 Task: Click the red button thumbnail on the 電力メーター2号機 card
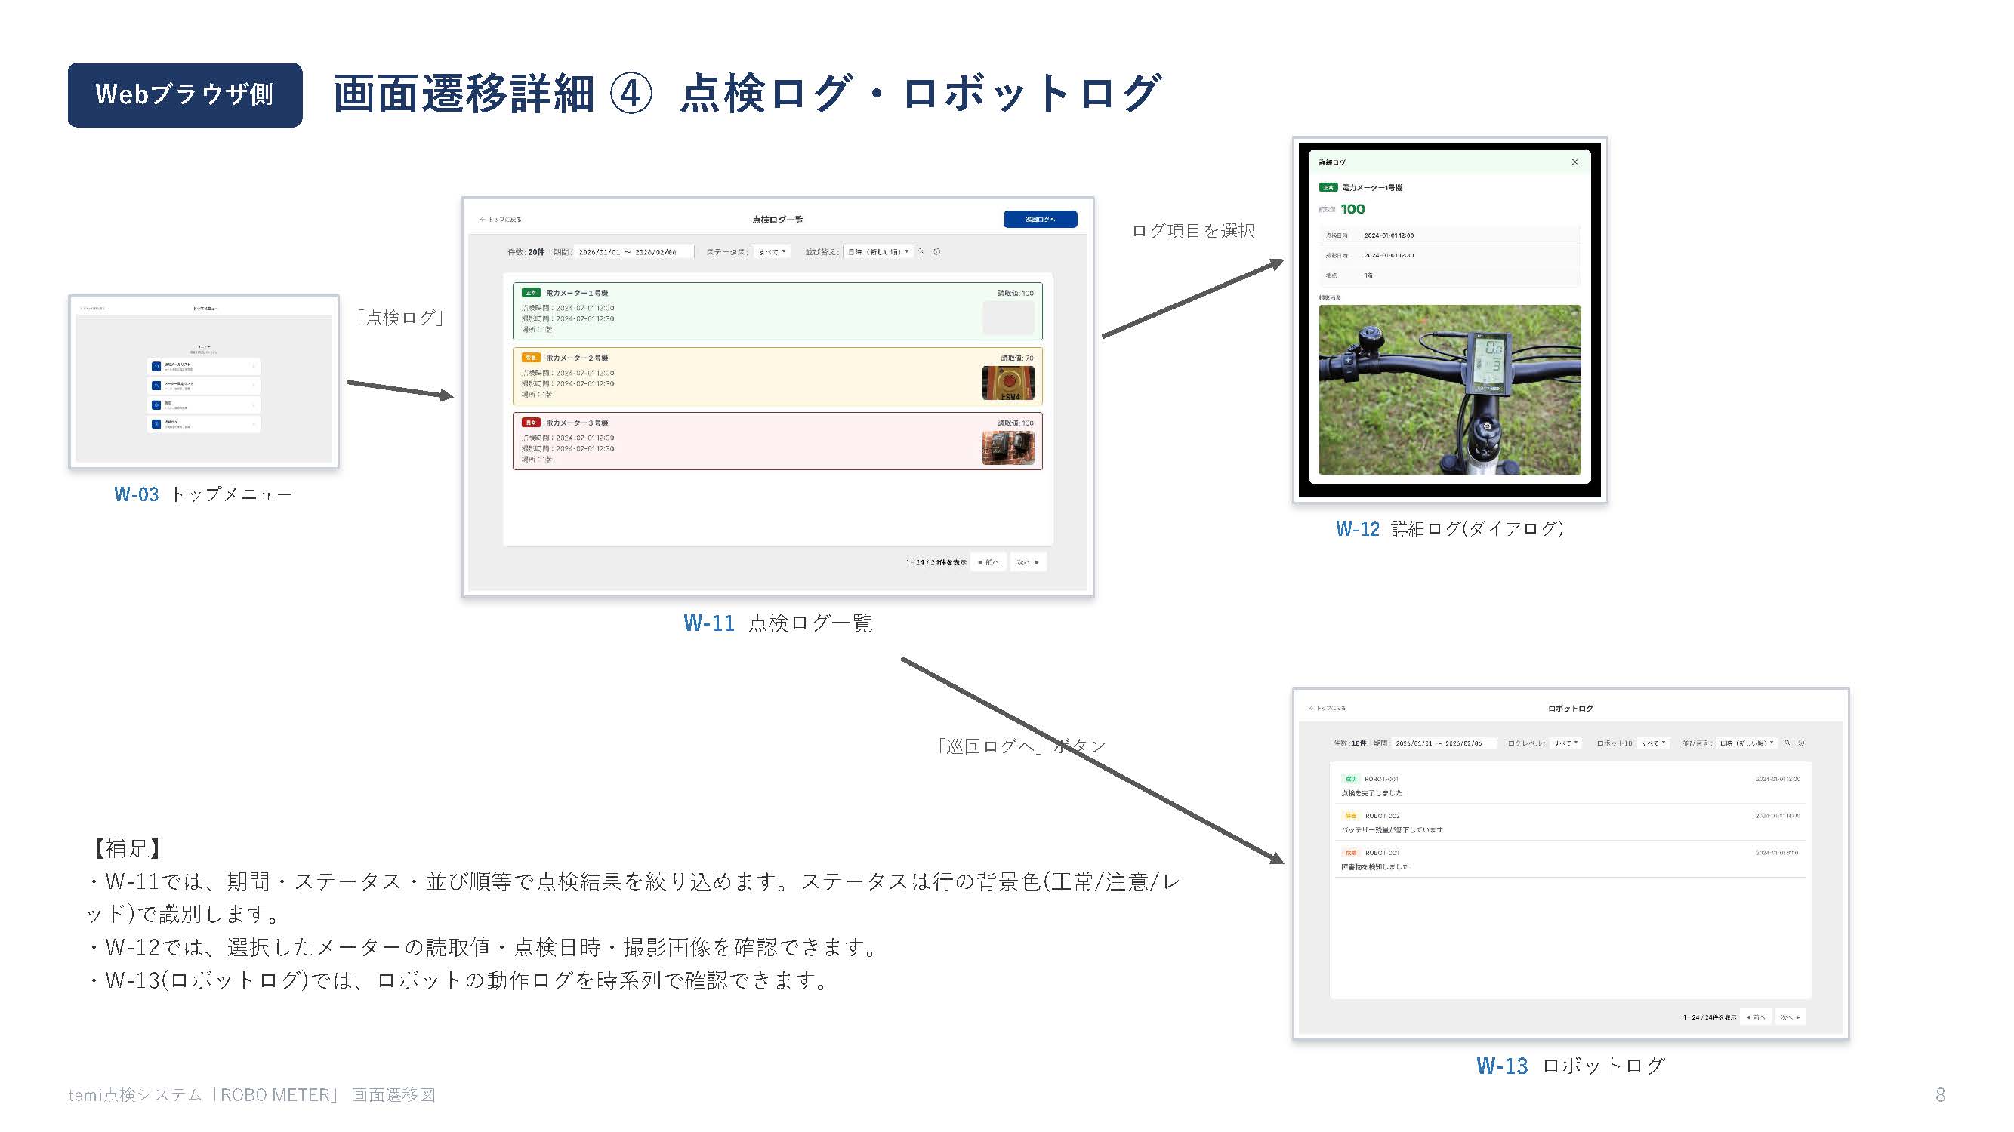point(1008,383)
